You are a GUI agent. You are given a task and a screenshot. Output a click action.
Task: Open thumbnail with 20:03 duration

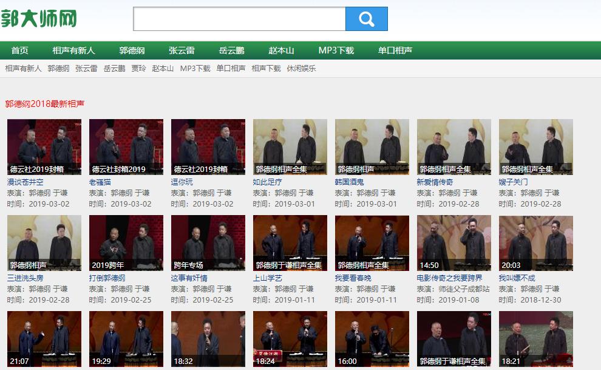536,243
